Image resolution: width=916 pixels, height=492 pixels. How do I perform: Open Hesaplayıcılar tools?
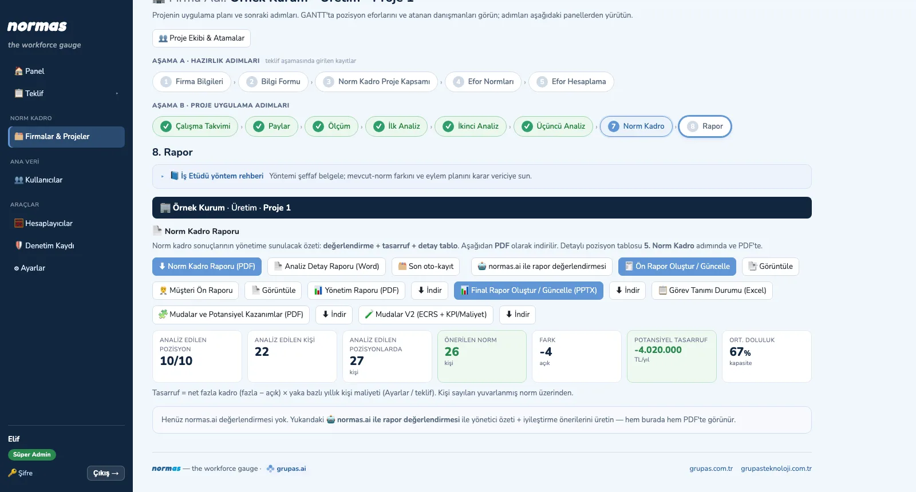click(66, 223)
